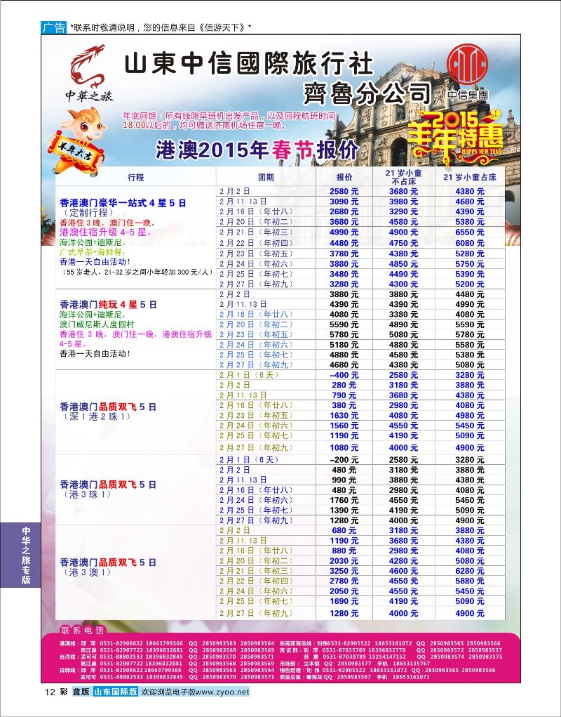Click the red dragon 中華之旅 logo
The image size is (561, 717).
pos(88,73)
